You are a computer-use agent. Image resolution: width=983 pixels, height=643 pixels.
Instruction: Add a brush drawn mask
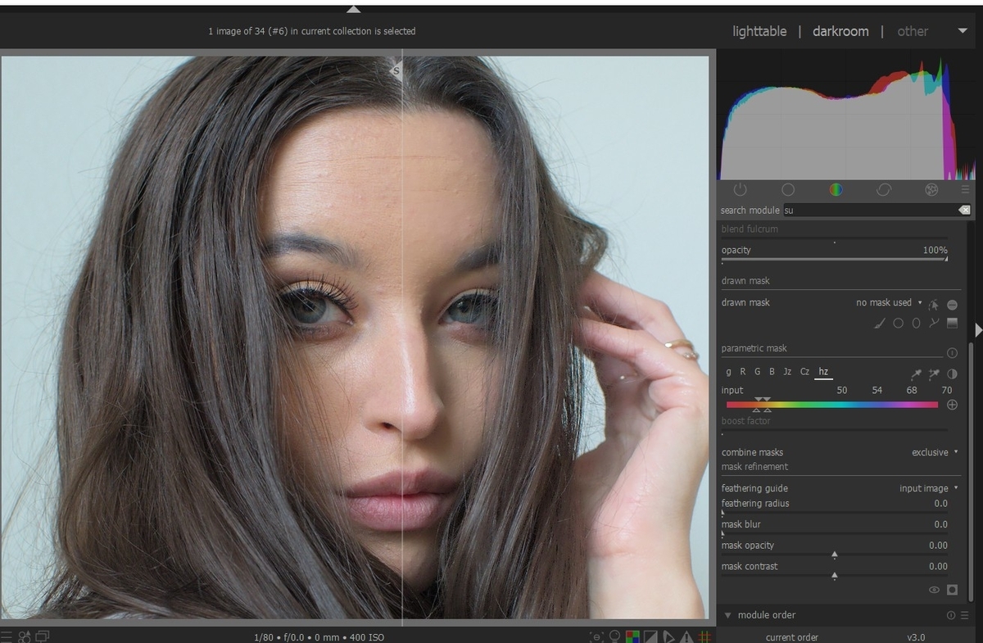pos(880,324)
